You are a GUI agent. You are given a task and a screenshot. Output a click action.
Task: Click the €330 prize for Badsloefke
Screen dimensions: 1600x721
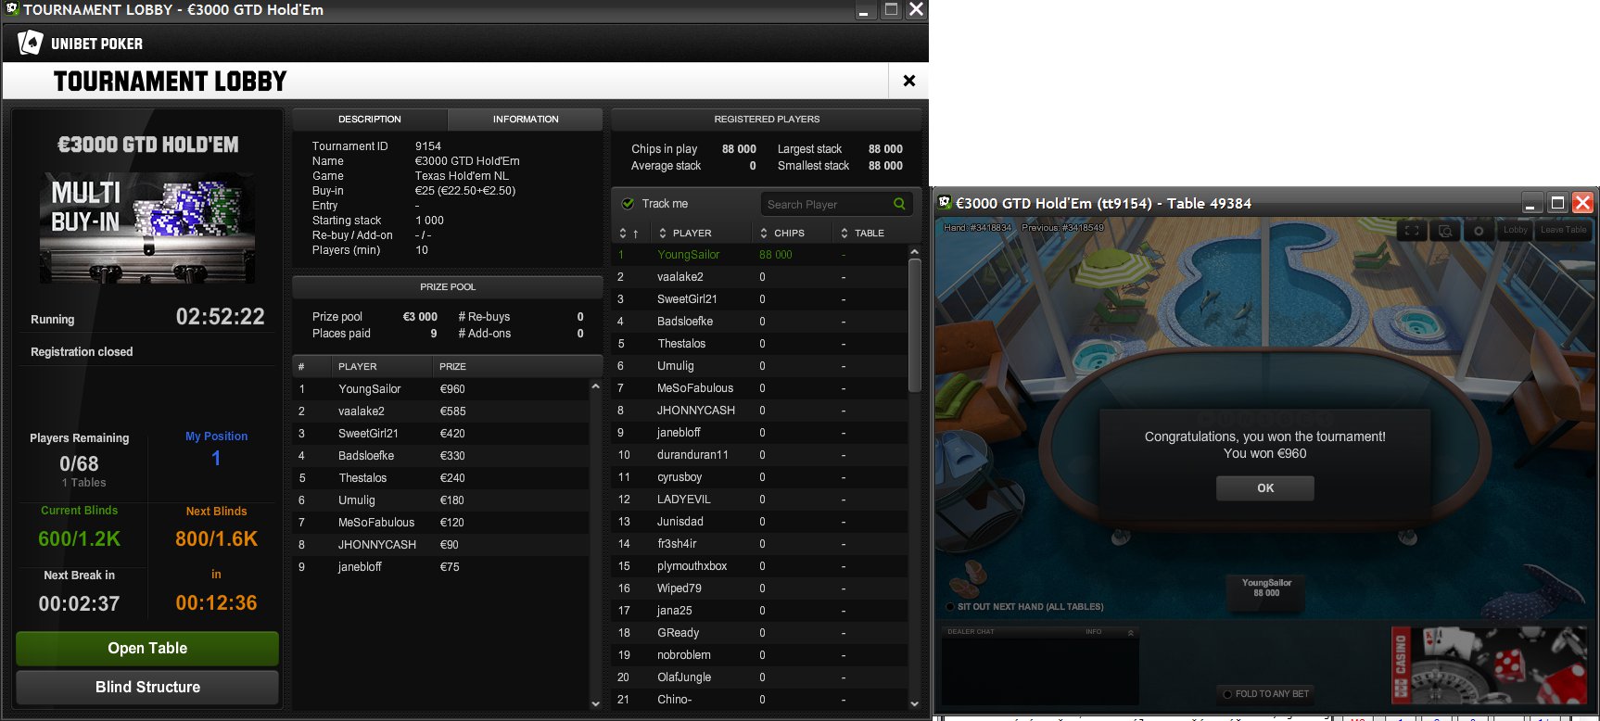click(x=452, y=456)
